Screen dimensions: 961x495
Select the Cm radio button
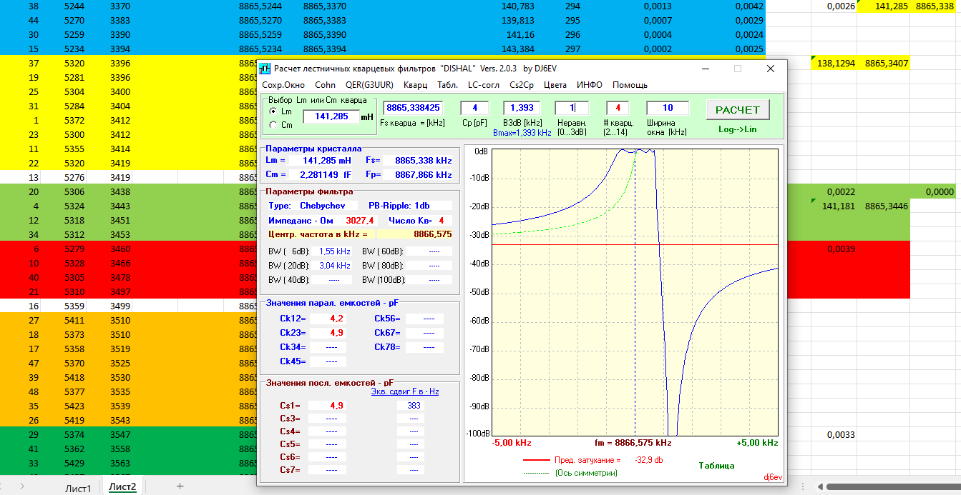[273, 125]
